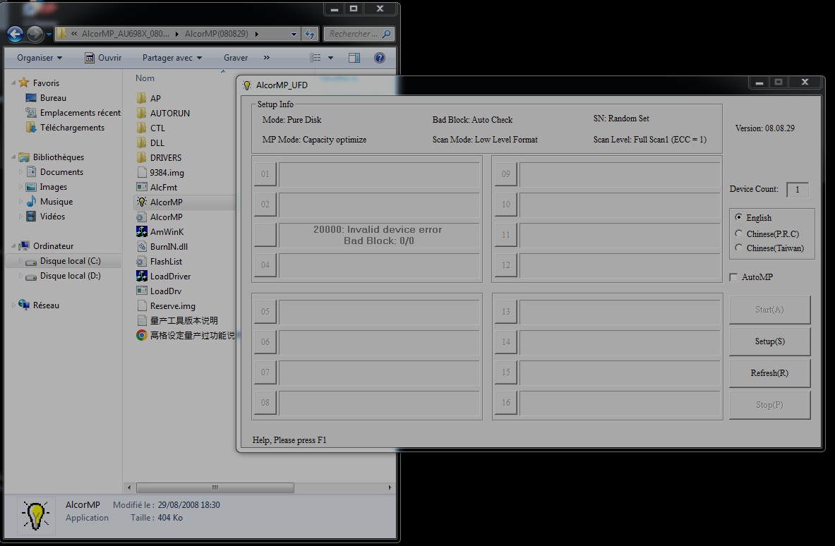The width and height of the screenshot is (835, 546).
Task: Click device slot button 09
Action: click(x=506, y=174)
